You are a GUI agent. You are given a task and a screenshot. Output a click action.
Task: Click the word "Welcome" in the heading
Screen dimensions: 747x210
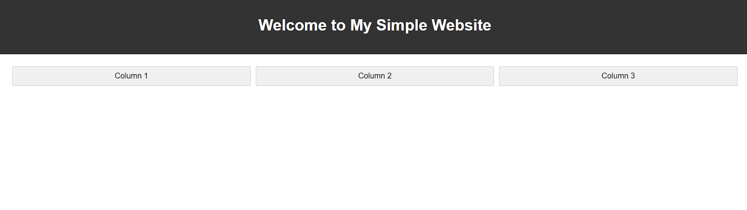[293, 25]
